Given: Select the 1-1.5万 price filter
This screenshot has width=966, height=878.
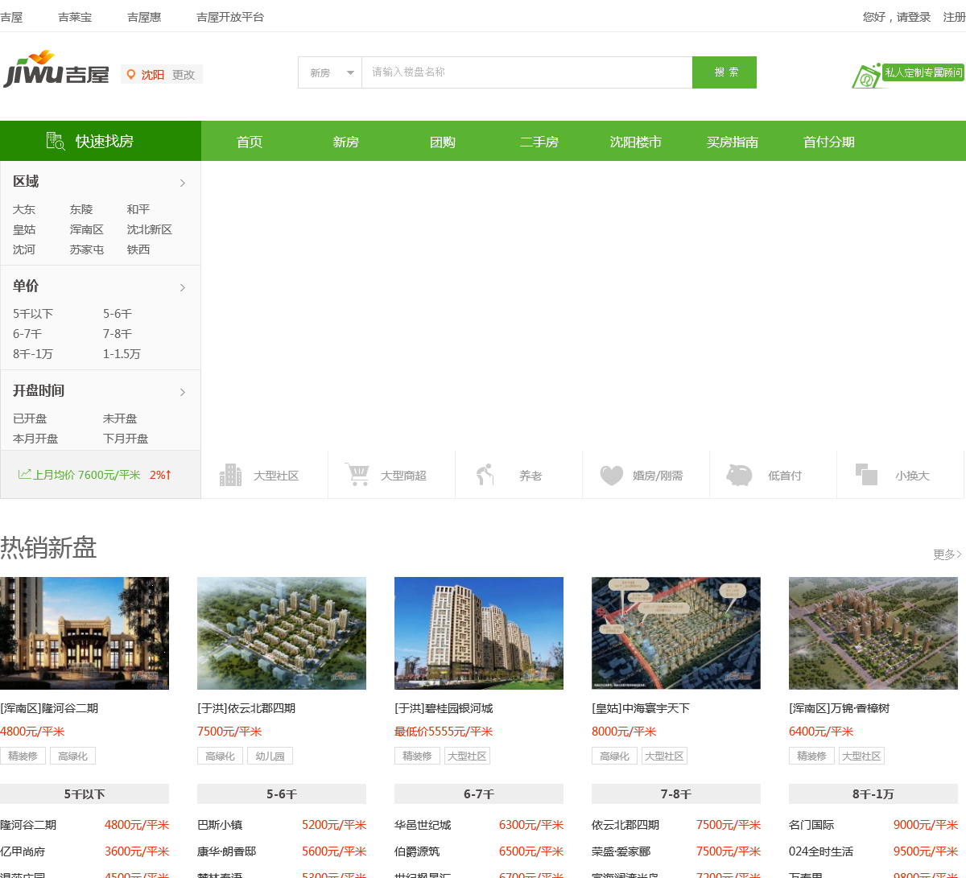Looking at the screenshot, I should (x=122, y=354).
